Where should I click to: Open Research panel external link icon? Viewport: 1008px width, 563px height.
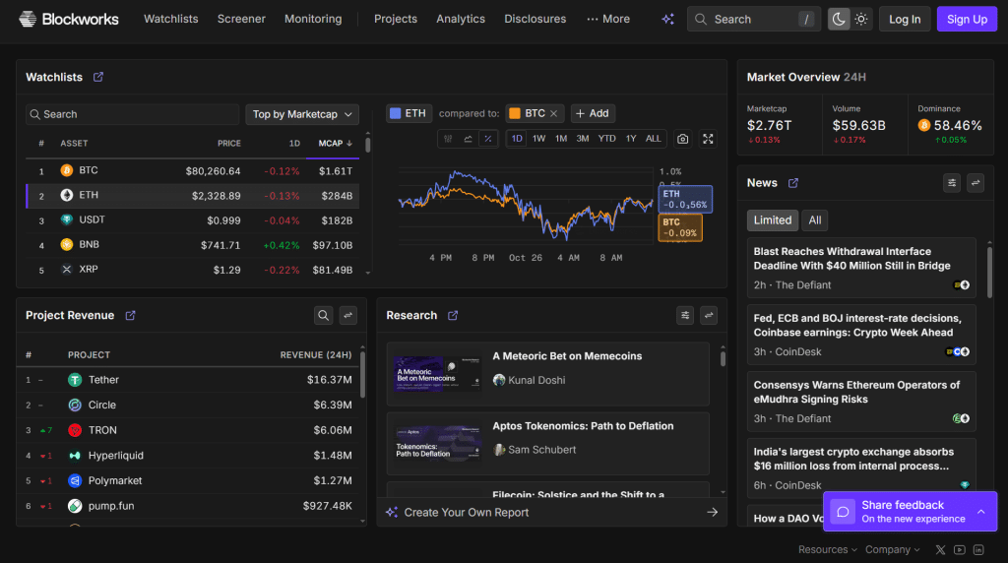(x=453, y=316)
